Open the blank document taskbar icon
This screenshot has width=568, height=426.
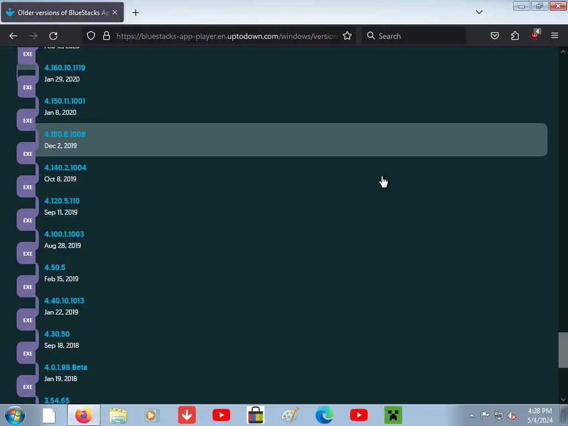(x=49, y=415)
